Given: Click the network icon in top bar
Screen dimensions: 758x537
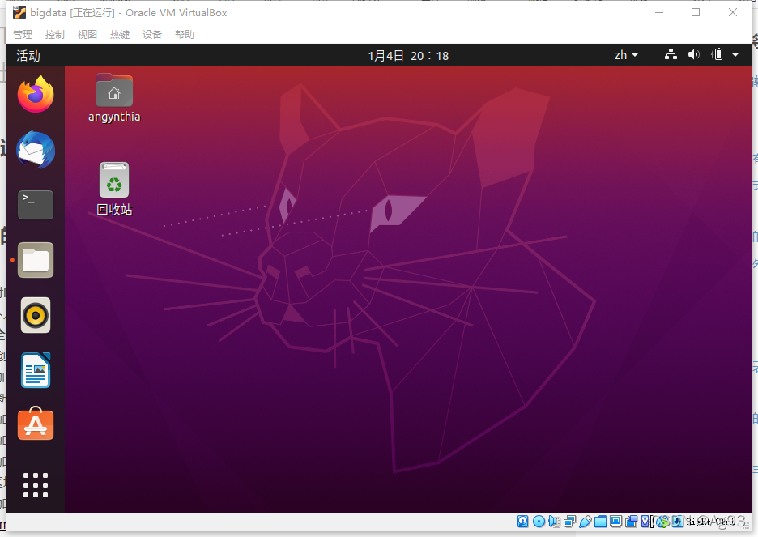Looking at the screenshot, I should point(671,54).
